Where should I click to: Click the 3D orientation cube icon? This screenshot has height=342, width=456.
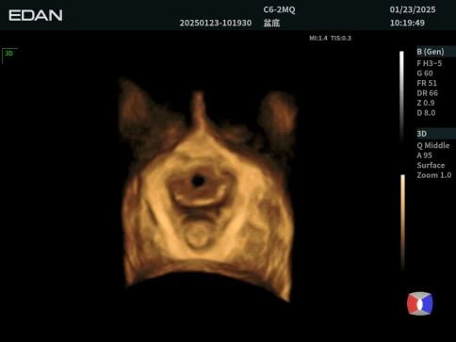(x=420, y=303)
